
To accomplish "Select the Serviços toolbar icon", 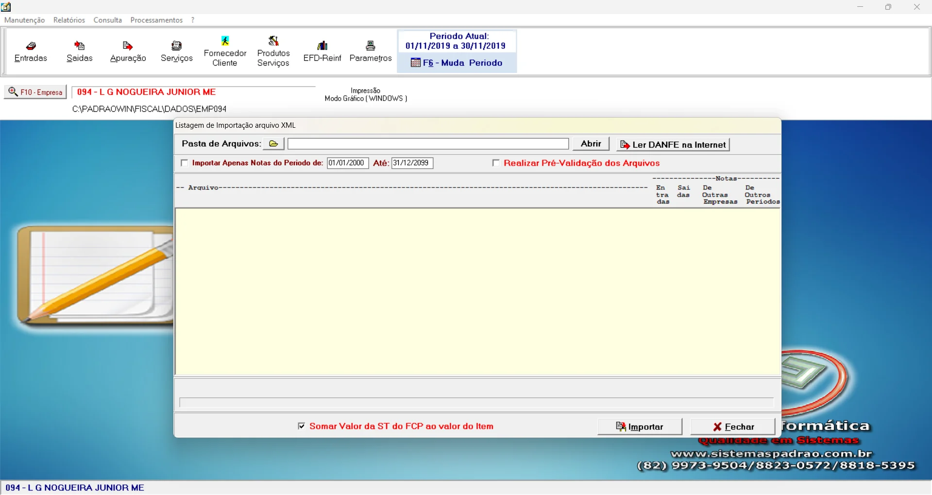I will tap(176, 51).
